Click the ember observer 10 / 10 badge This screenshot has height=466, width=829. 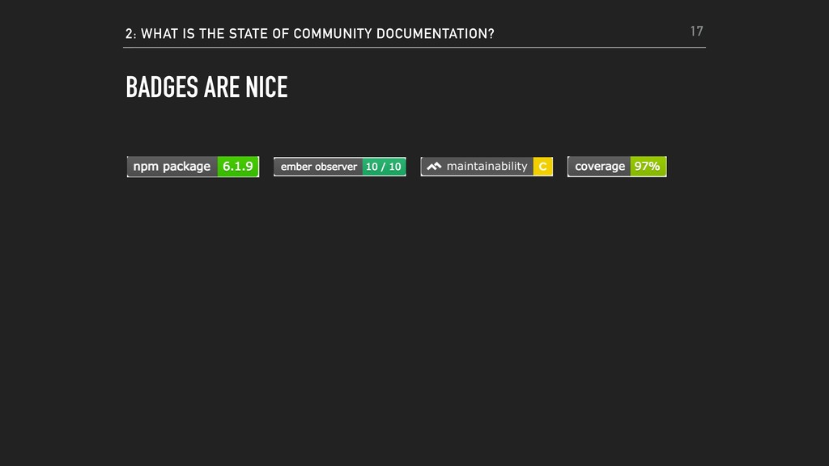(340, 167)
